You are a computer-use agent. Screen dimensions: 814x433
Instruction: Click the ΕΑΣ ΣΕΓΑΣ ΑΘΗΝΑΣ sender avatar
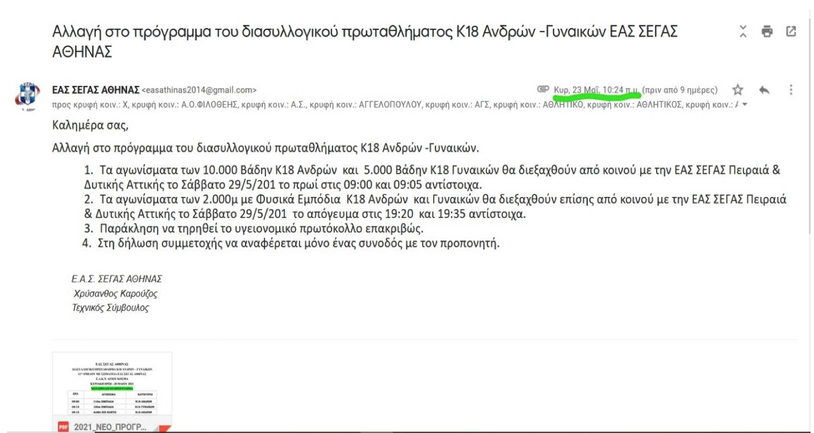click(27, 95)
